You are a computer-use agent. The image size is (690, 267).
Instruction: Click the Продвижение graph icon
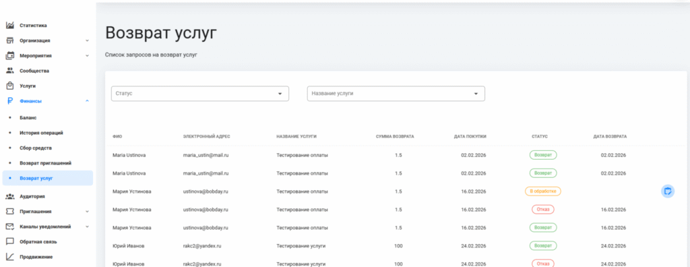pos(10,256)
